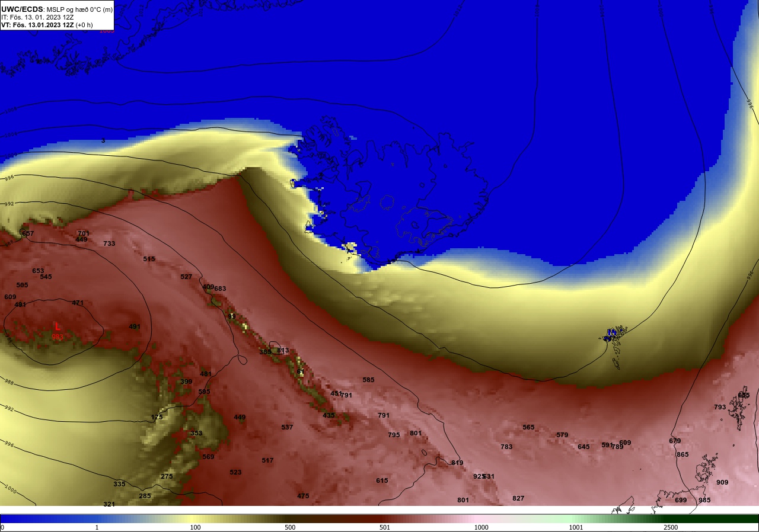The height and width of the screenshot is (532, 759).
Task: Click the height value 819
Action: [457, 463]
